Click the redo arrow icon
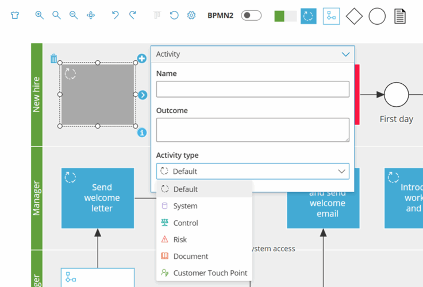Viewport: 423px width, 287px height. [133, 15]
